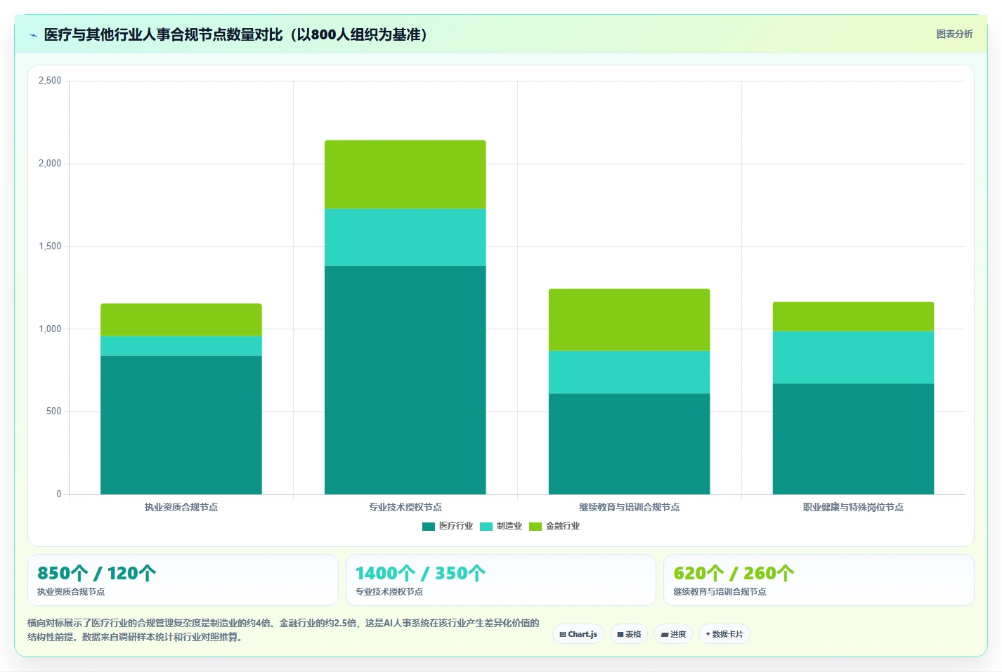Select the 1400个 / 350个 data card

pyautogui.click(x=501, y=580)
